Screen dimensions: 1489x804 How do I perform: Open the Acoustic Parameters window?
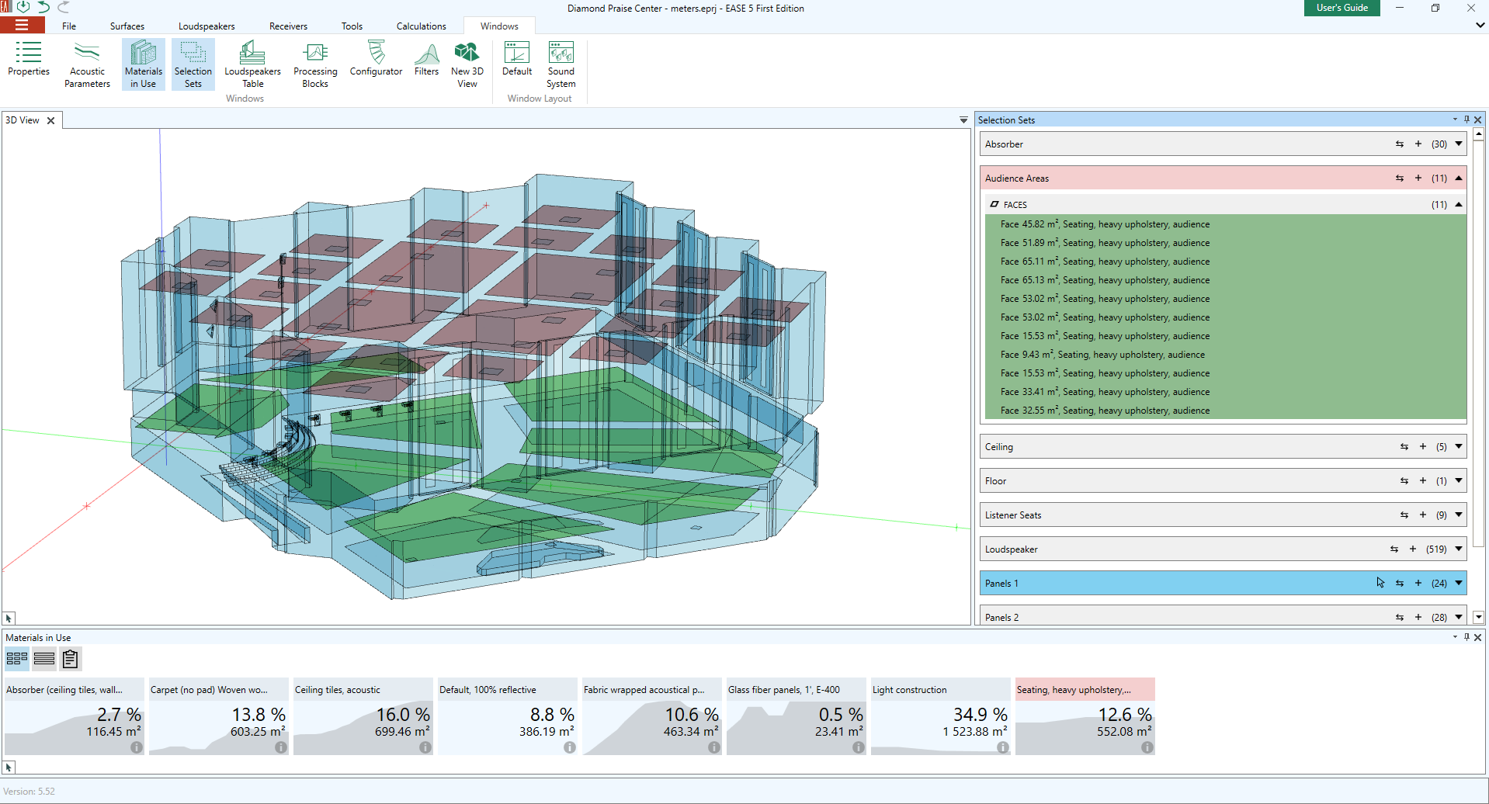click(x=86, y=64)
